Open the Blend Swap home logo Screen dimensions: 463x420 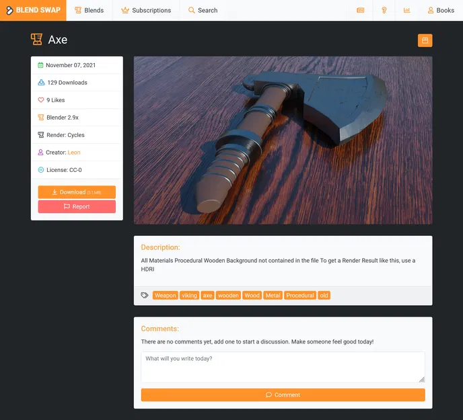coord(33,10)
